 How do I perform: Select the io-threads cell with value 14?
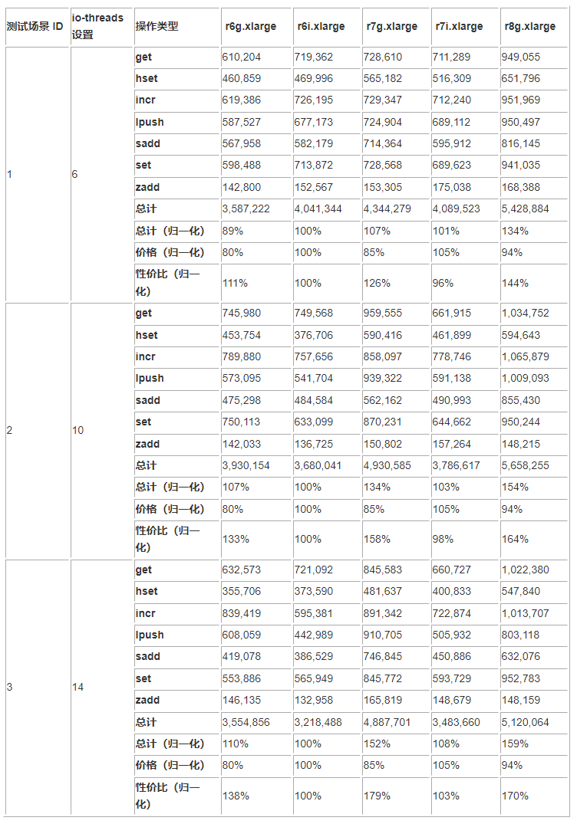[x=77, y=687]
